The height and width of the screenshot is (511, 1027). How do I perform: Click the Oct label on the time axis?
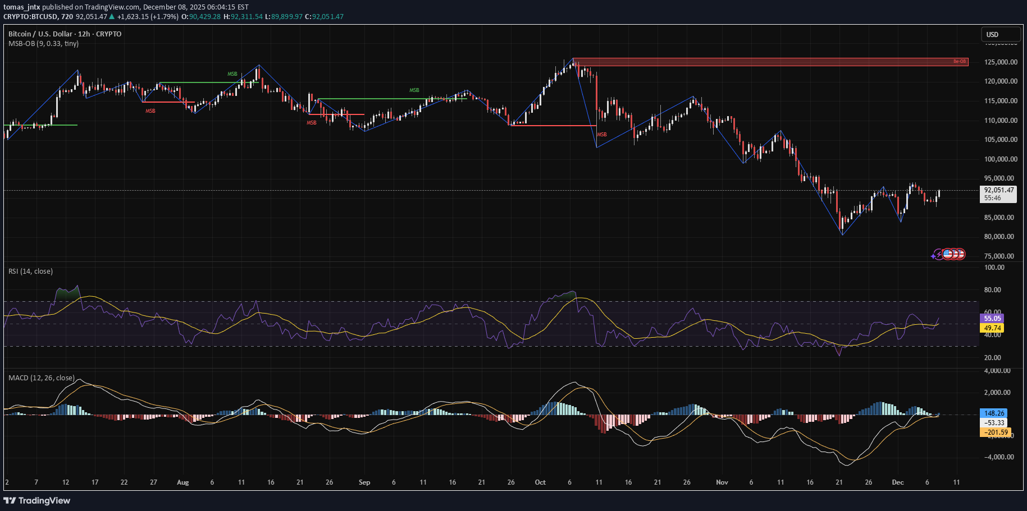[x=540, y=482]
